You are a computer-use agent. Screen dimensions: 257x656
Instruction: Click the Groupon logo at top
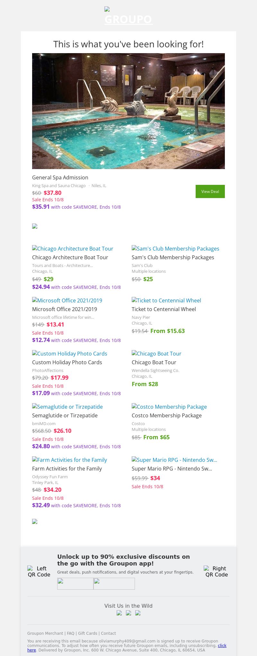[x=128, y=16]
